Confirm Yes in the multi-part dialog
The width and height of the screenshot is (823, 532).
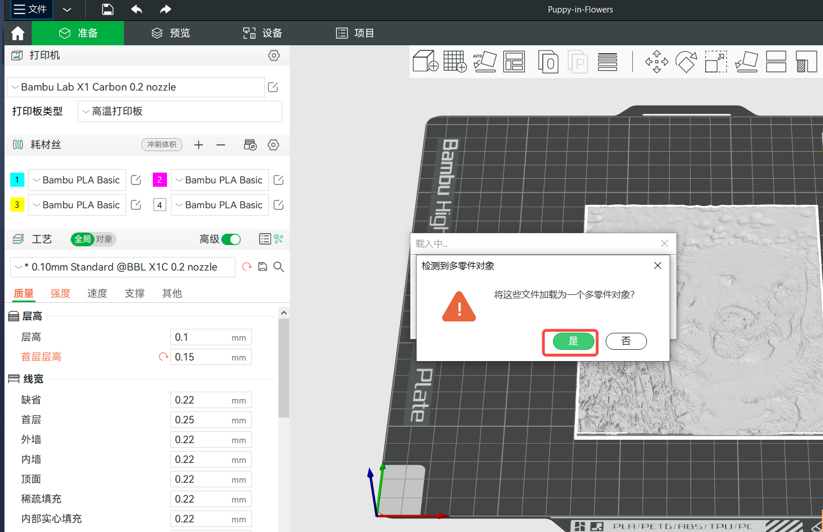[573, 341]
